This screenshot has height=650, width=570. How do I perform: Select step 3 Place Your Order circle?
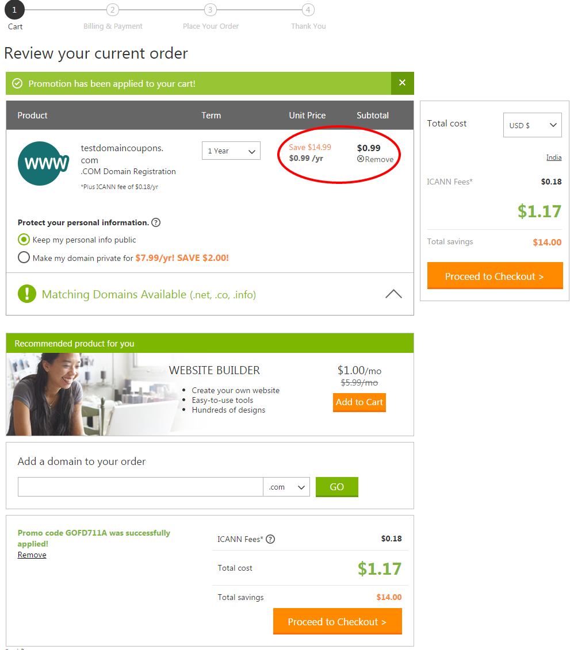[211, 10]
